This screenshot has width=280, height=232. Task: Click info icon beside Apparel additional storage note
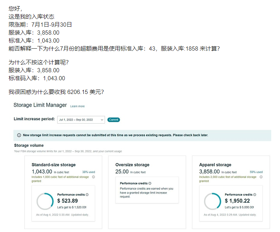point(261,177)
